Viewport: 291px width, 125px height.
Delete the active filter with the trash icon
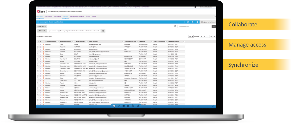(x=103, y=31)
